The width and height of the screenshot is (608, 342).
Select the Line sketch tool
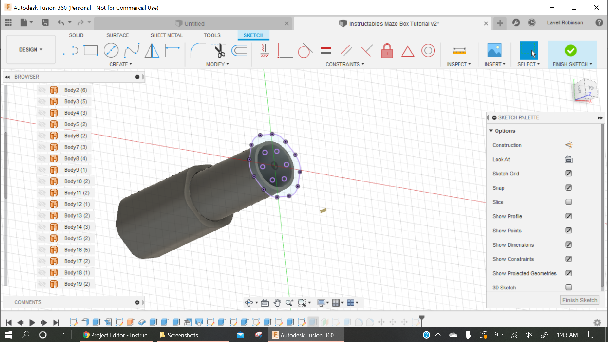pos(70,51)
